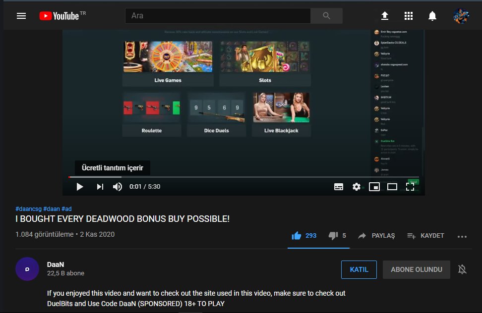Image resolution: width=482 pixels, height=313 pixels.
Task: Play the video
Action: (80, 187)
